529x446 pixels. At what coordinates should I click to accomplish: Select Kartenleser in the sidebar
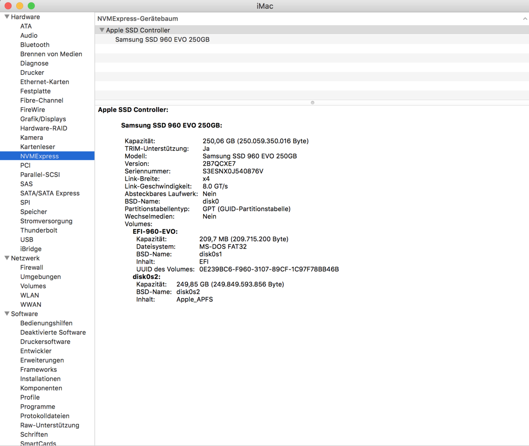click(x=38, y=147)
